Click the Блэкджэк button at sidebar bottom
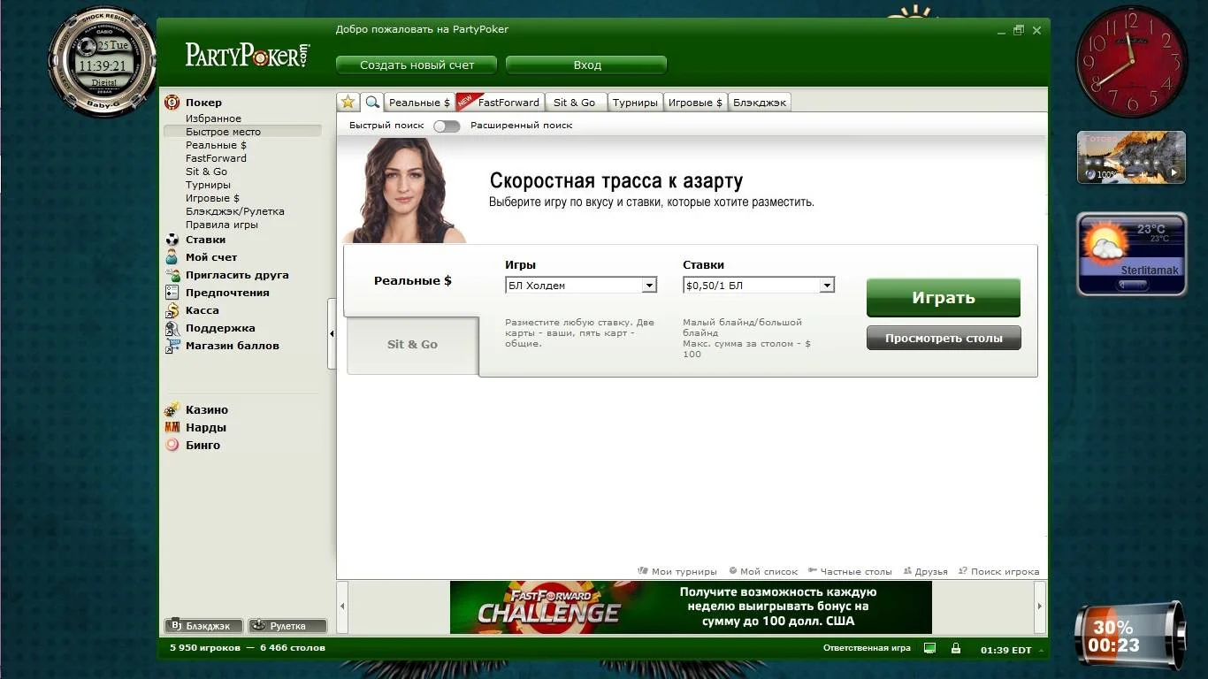This screenshot has height=679, width=1208. click(203, 626)
